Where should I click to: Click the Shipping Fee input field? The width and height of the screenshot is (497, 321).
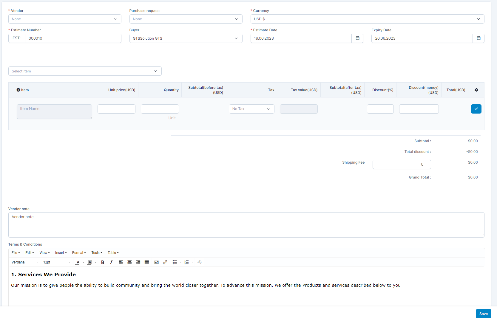click(x=402, y=164)
